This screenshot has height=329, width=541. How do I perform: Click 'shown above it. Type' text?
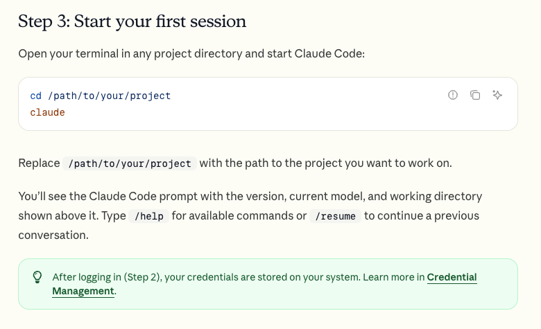72,216
